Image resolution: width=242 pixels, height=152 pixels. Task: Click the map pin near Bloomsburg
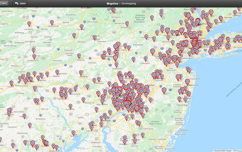tap(52, 22)
